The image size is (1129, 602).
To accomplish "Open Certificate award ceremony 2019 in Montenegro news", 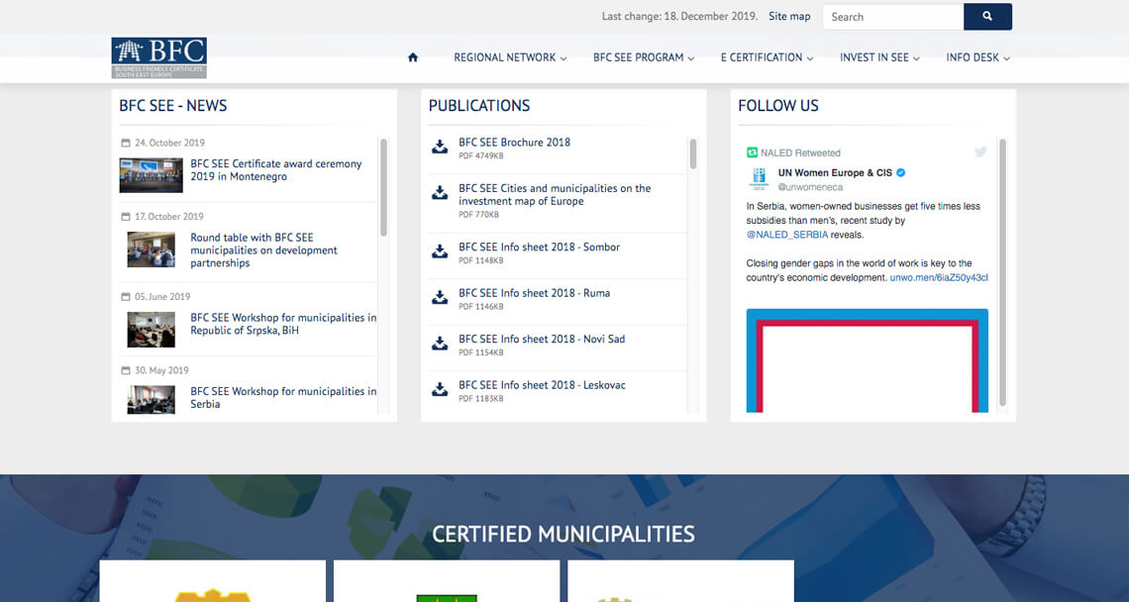I will (x=275, y=170).
